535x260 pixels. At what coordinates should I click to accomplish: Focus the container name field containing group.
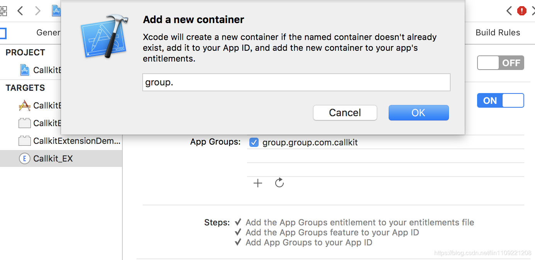pos(296,82)
